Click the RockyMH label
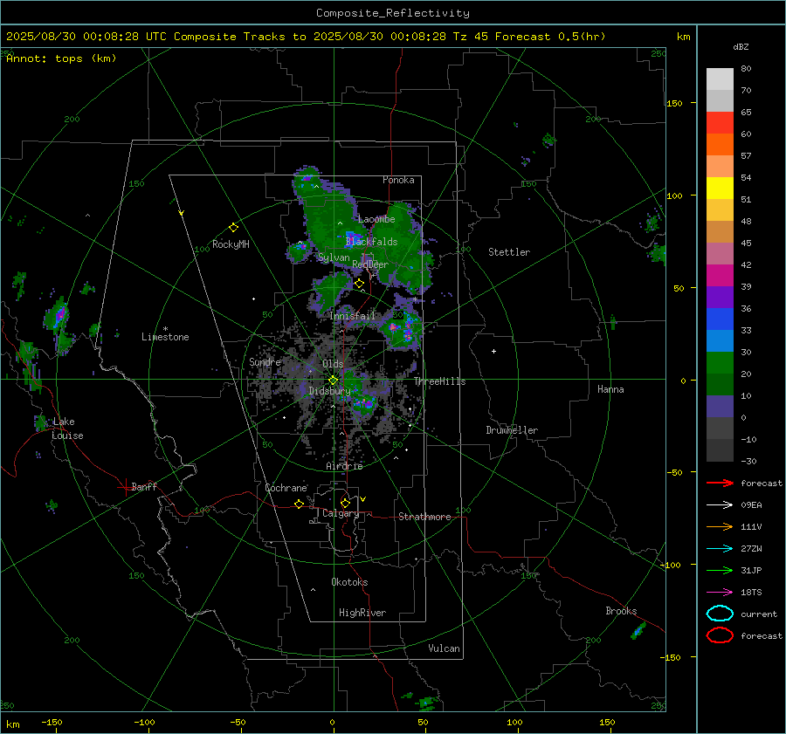The width and height of the screenshot is (786, 734). click(231, 244)
